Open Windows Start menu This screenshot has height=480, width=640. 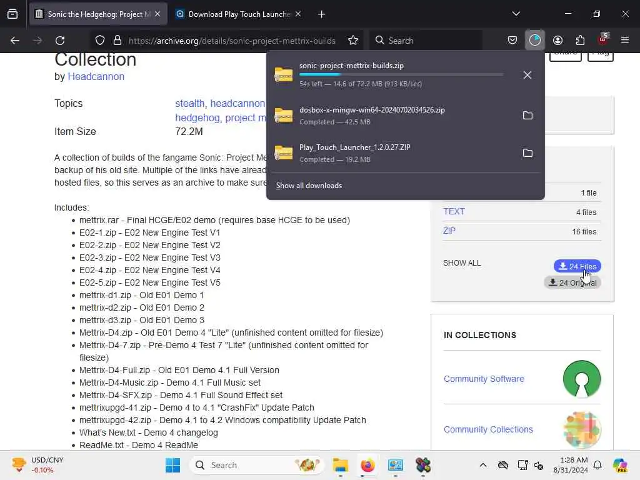172,465
